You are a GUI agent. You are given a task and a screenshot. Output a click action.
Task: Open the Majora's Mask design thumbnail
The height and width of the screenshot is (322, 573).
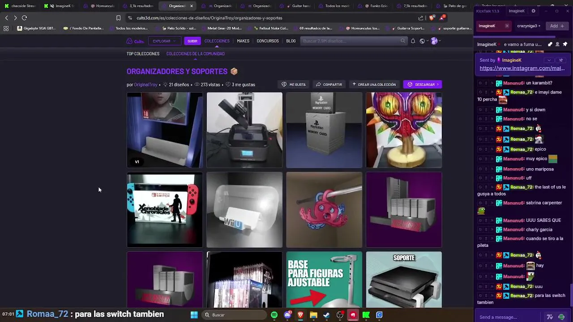[x=404, y=130]
